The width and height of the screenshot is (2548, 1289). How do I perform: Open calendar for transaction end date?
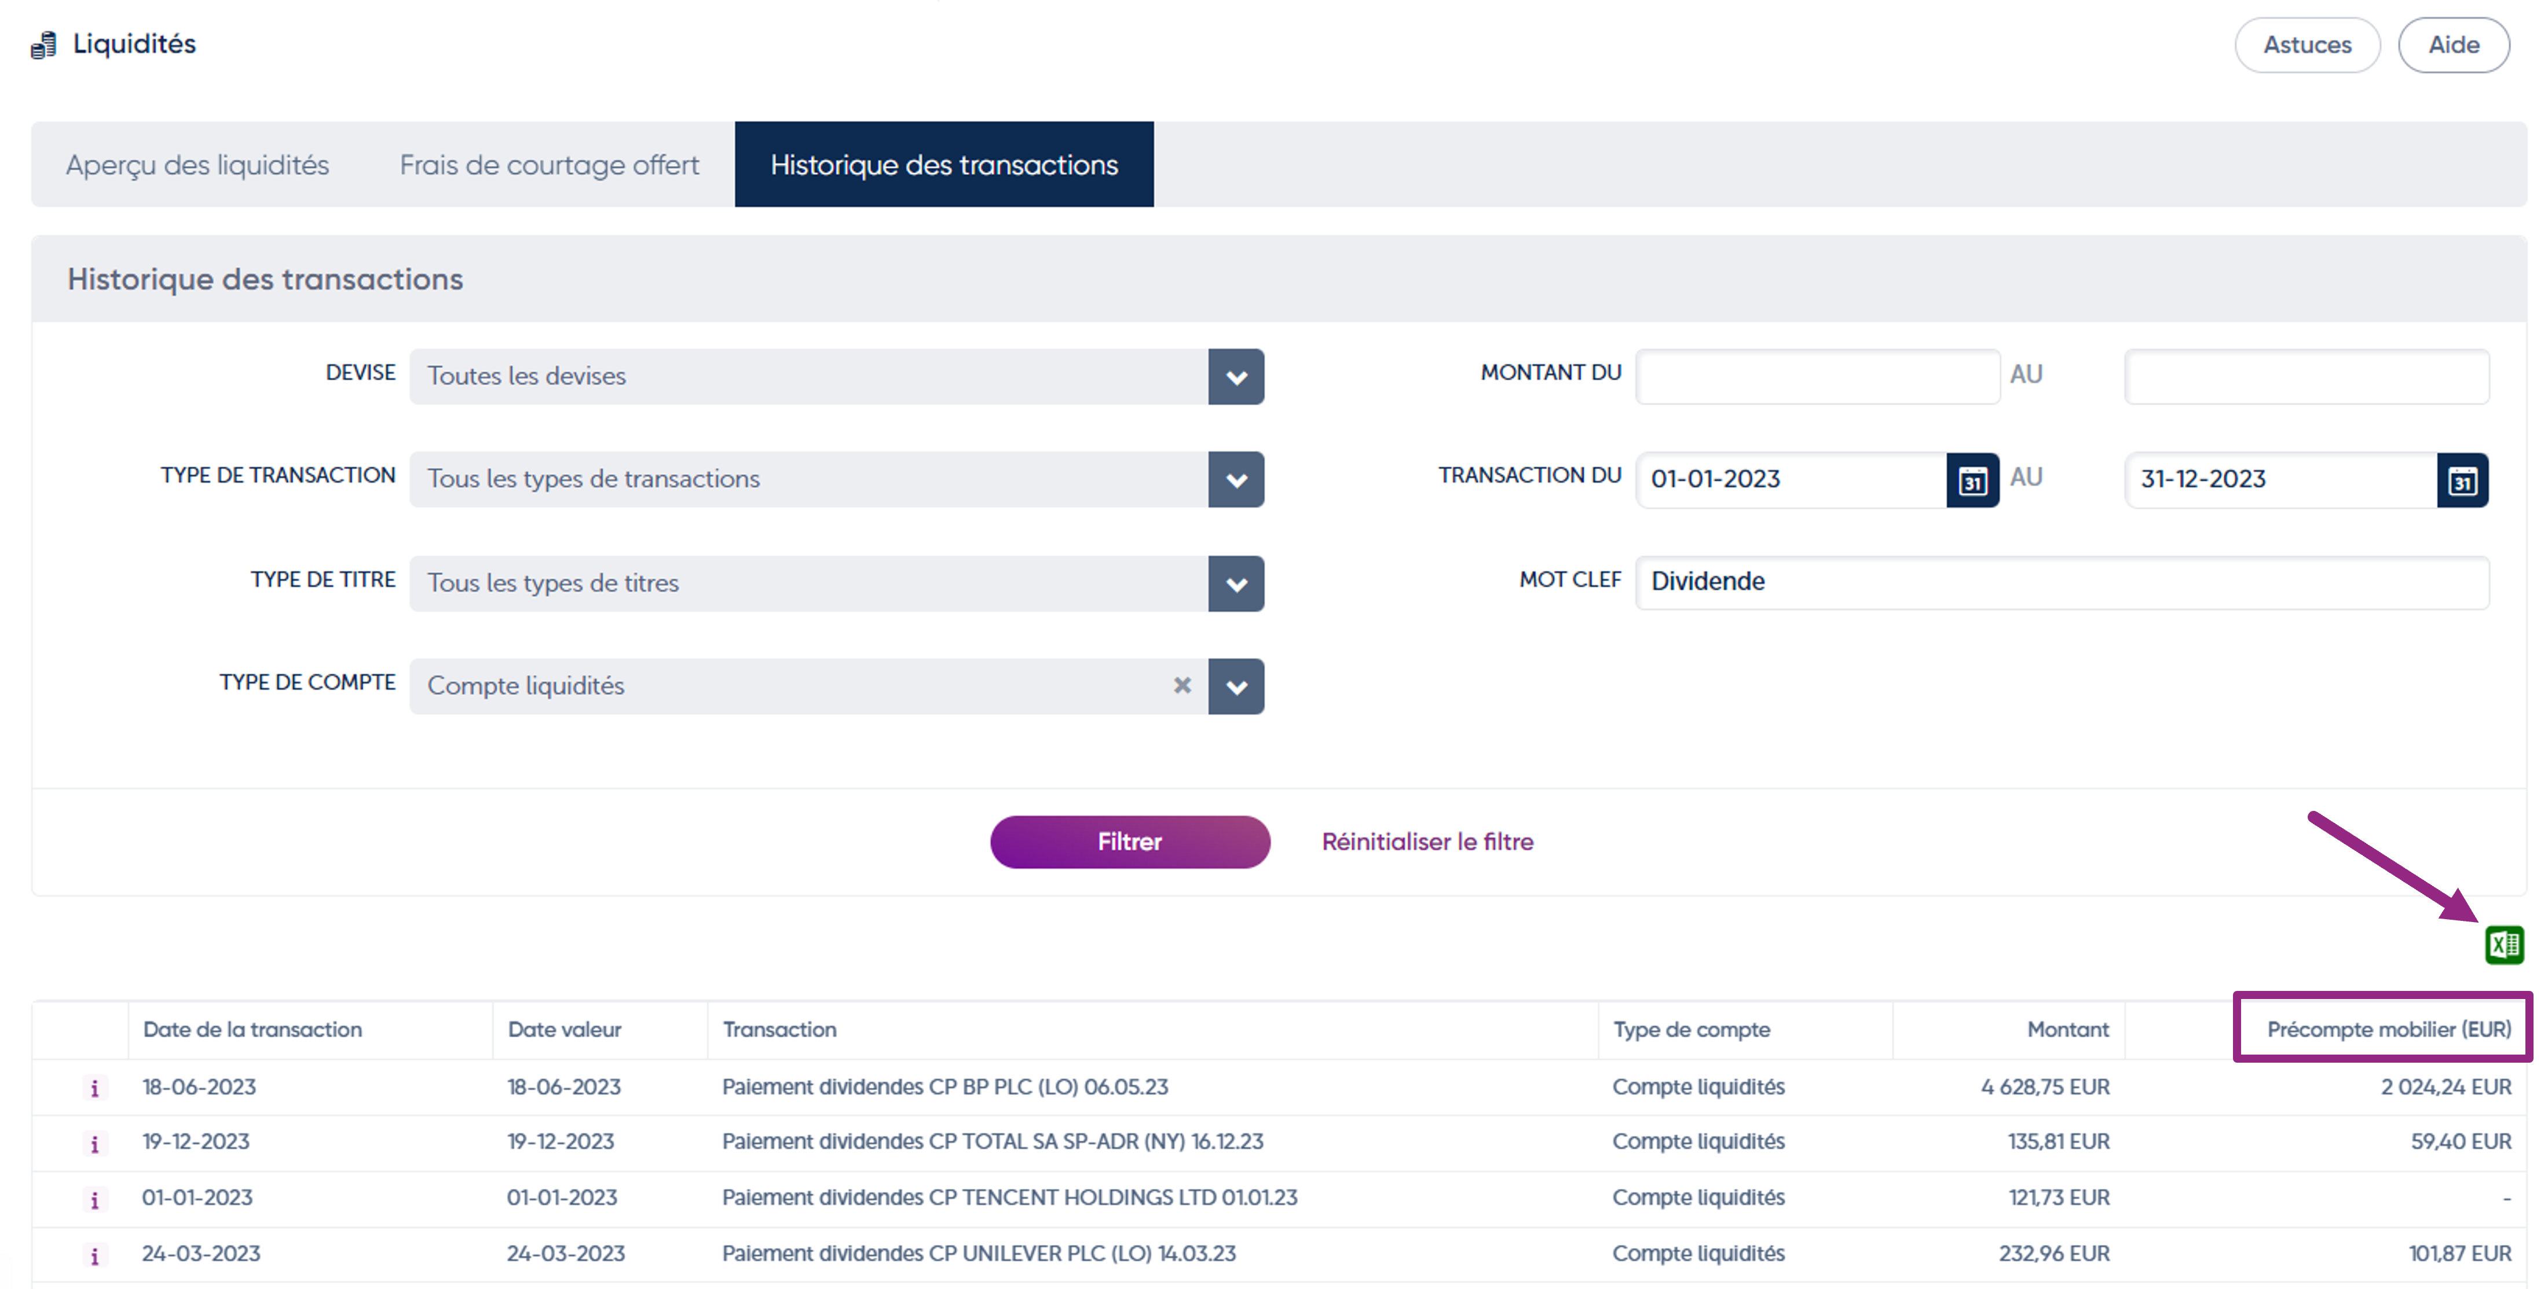[2462, 480]
